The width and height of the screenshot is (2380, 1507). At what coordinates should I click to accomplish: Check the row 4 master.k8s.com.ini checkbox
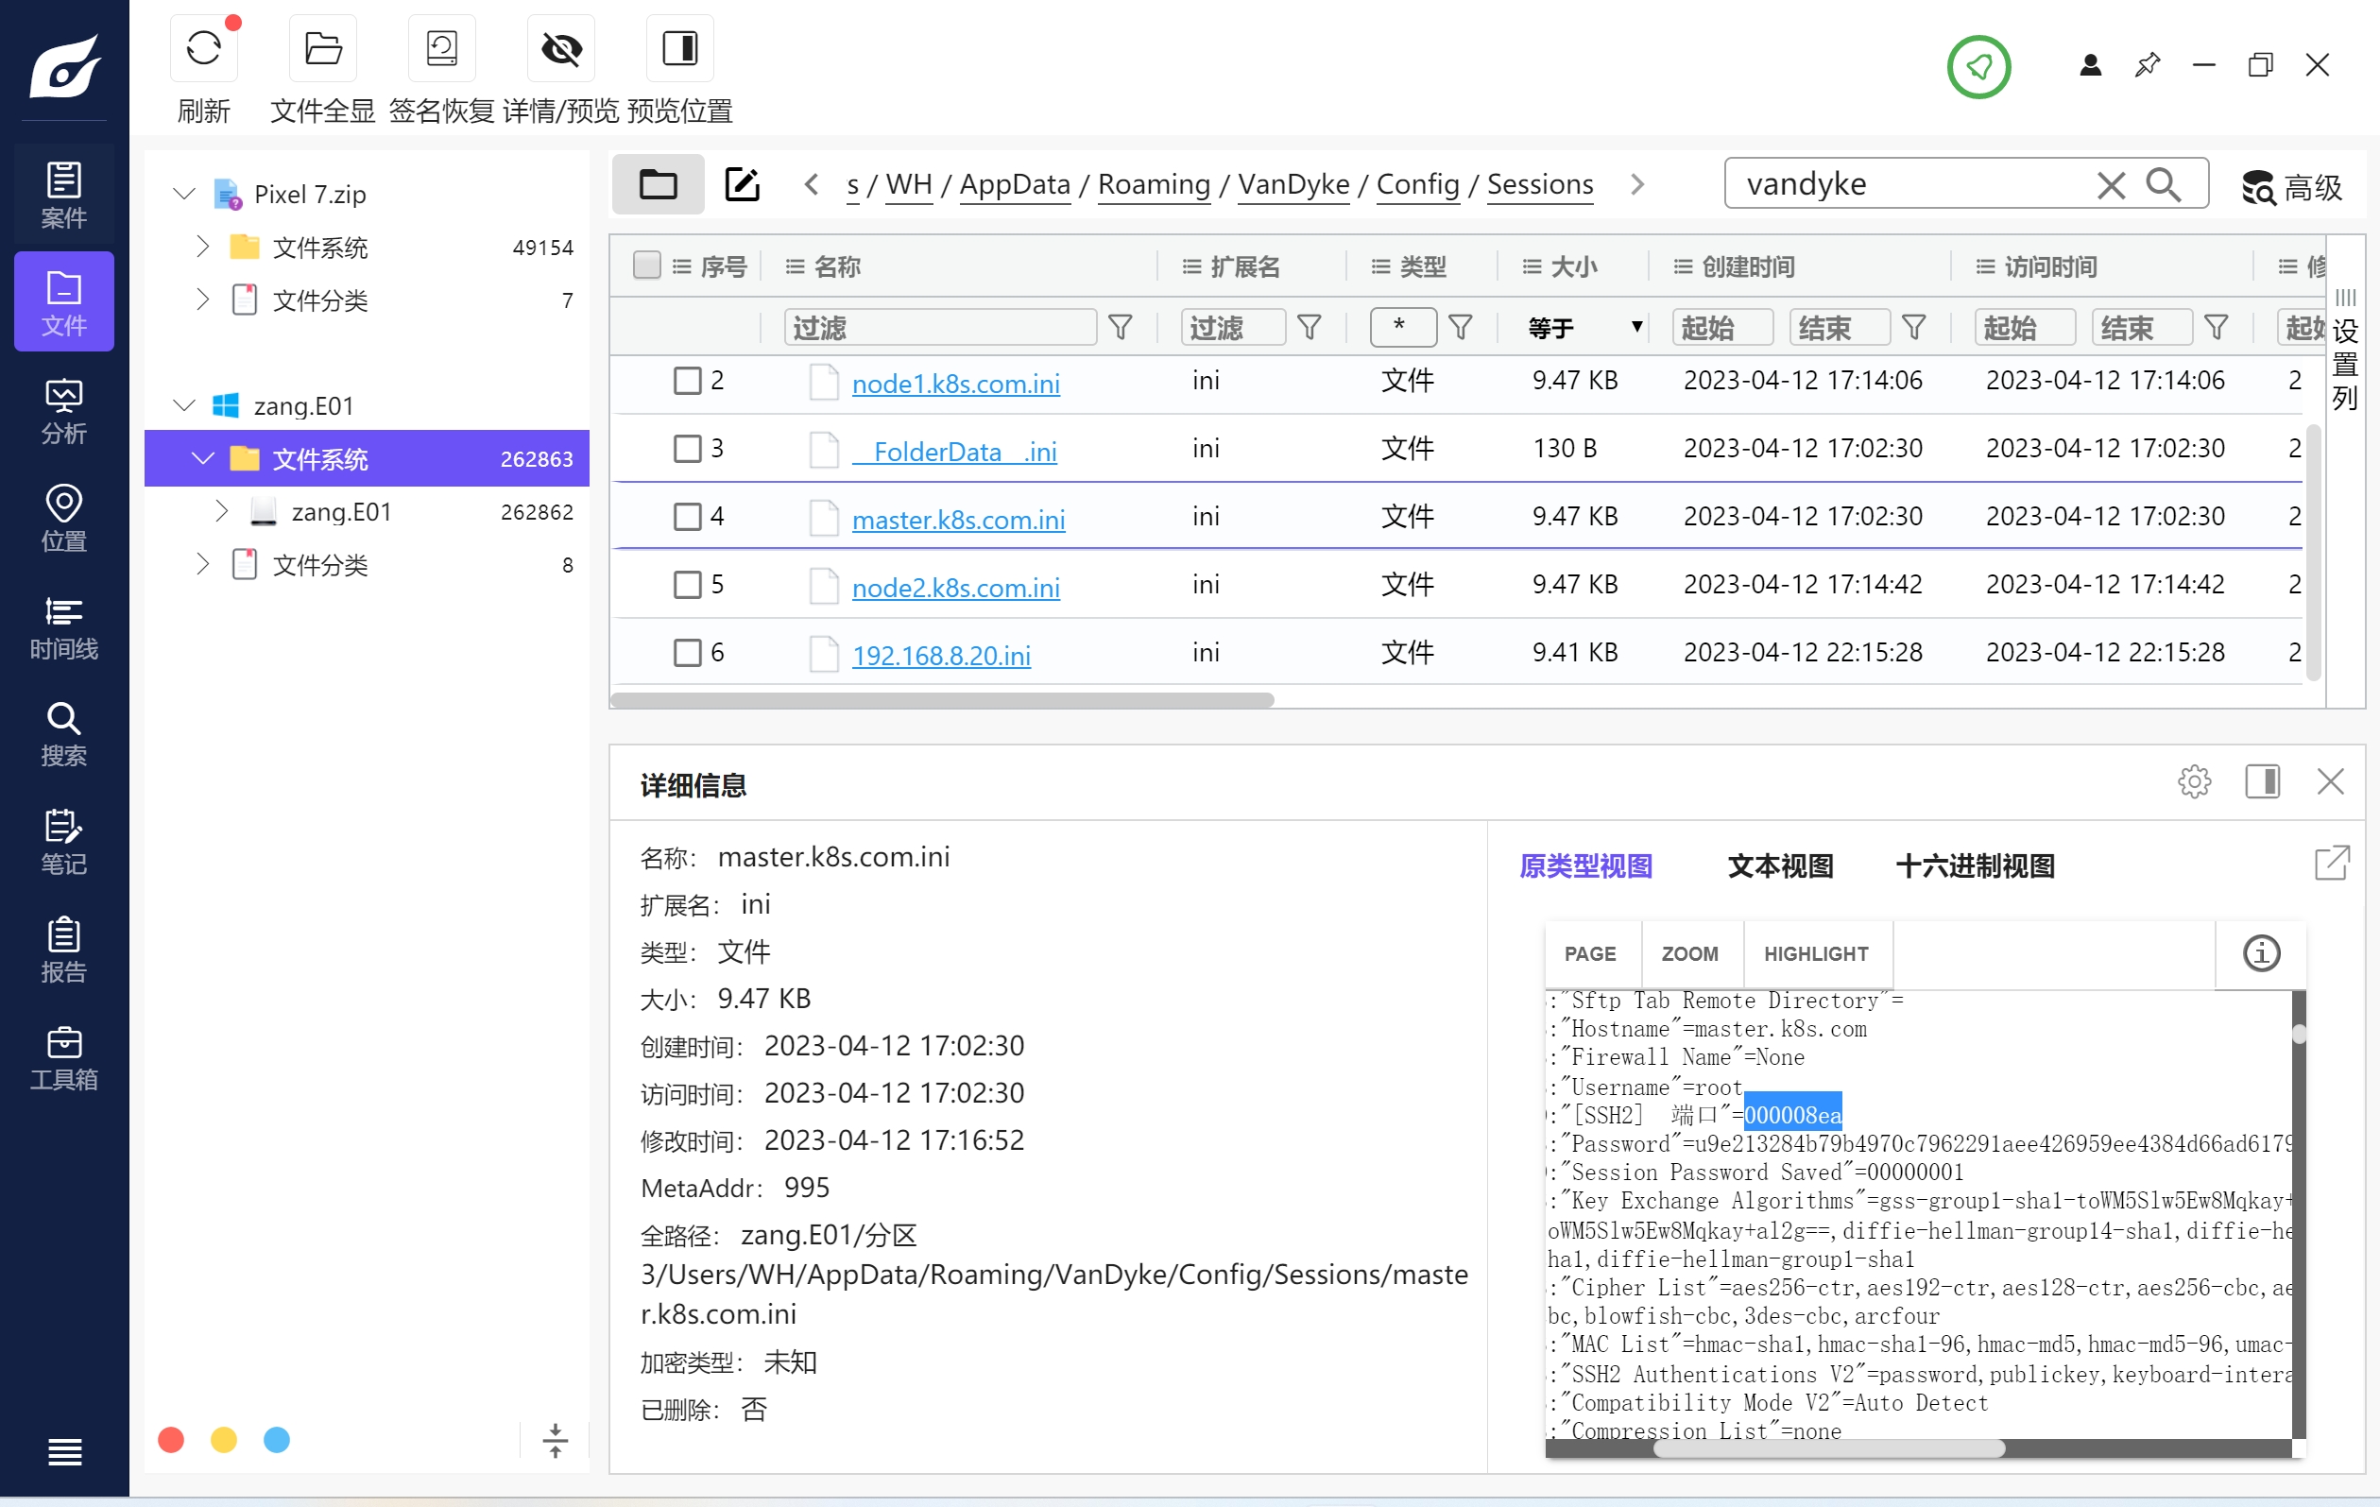coord(687,516)
